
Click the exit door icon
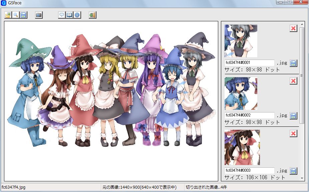point(93,15)
